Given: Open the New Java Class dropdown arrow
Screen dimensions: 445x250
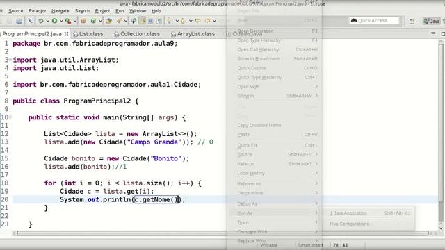Looking at the screenshot, I should (100, 21).
